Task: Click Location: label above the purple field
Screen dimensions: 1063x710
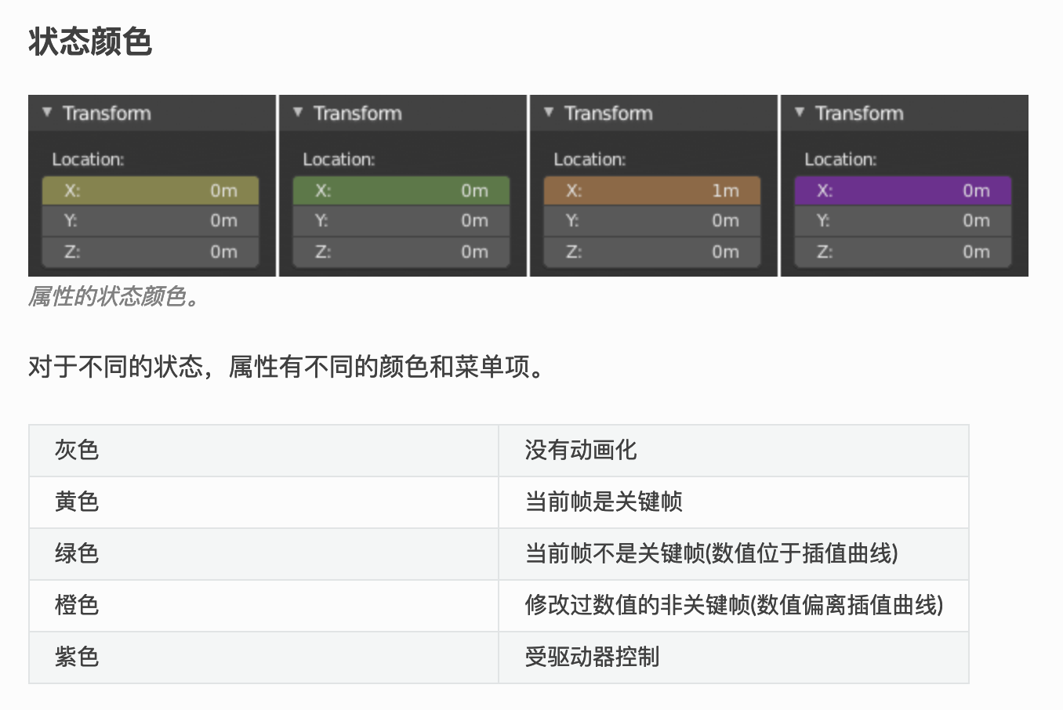Action: (840, 159)
